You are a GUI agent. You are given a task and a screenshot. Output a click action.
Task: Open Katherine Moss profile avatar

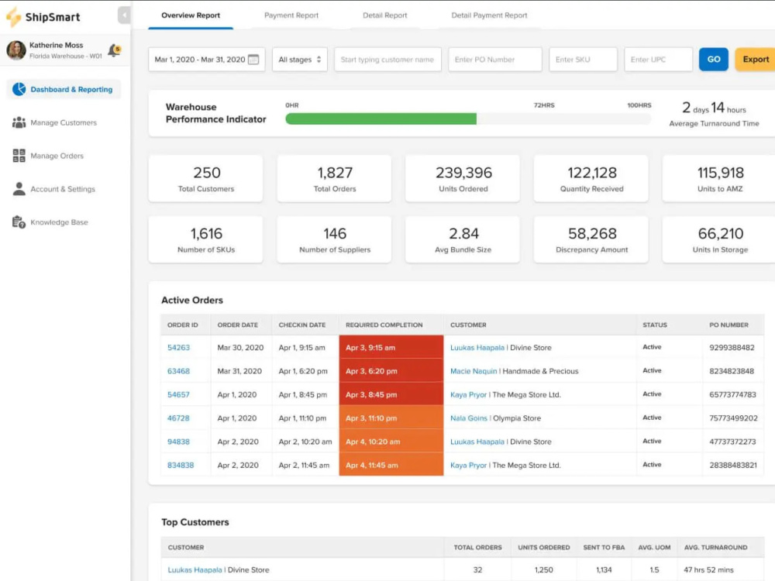[x=16, y=50]
